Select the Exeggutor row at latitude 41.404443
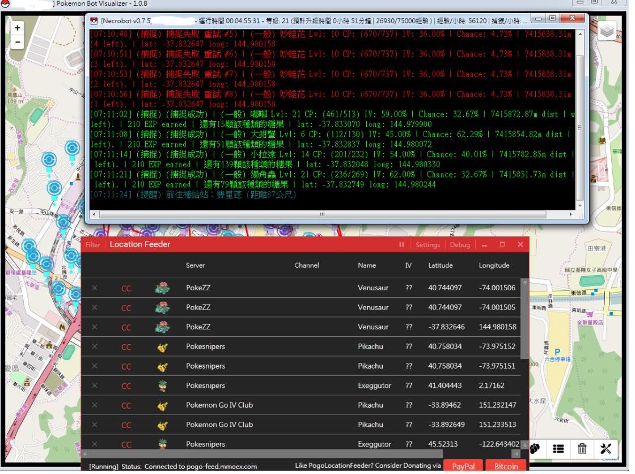Image resolution: width=635 pixels, height=474 pixels. 374,386
